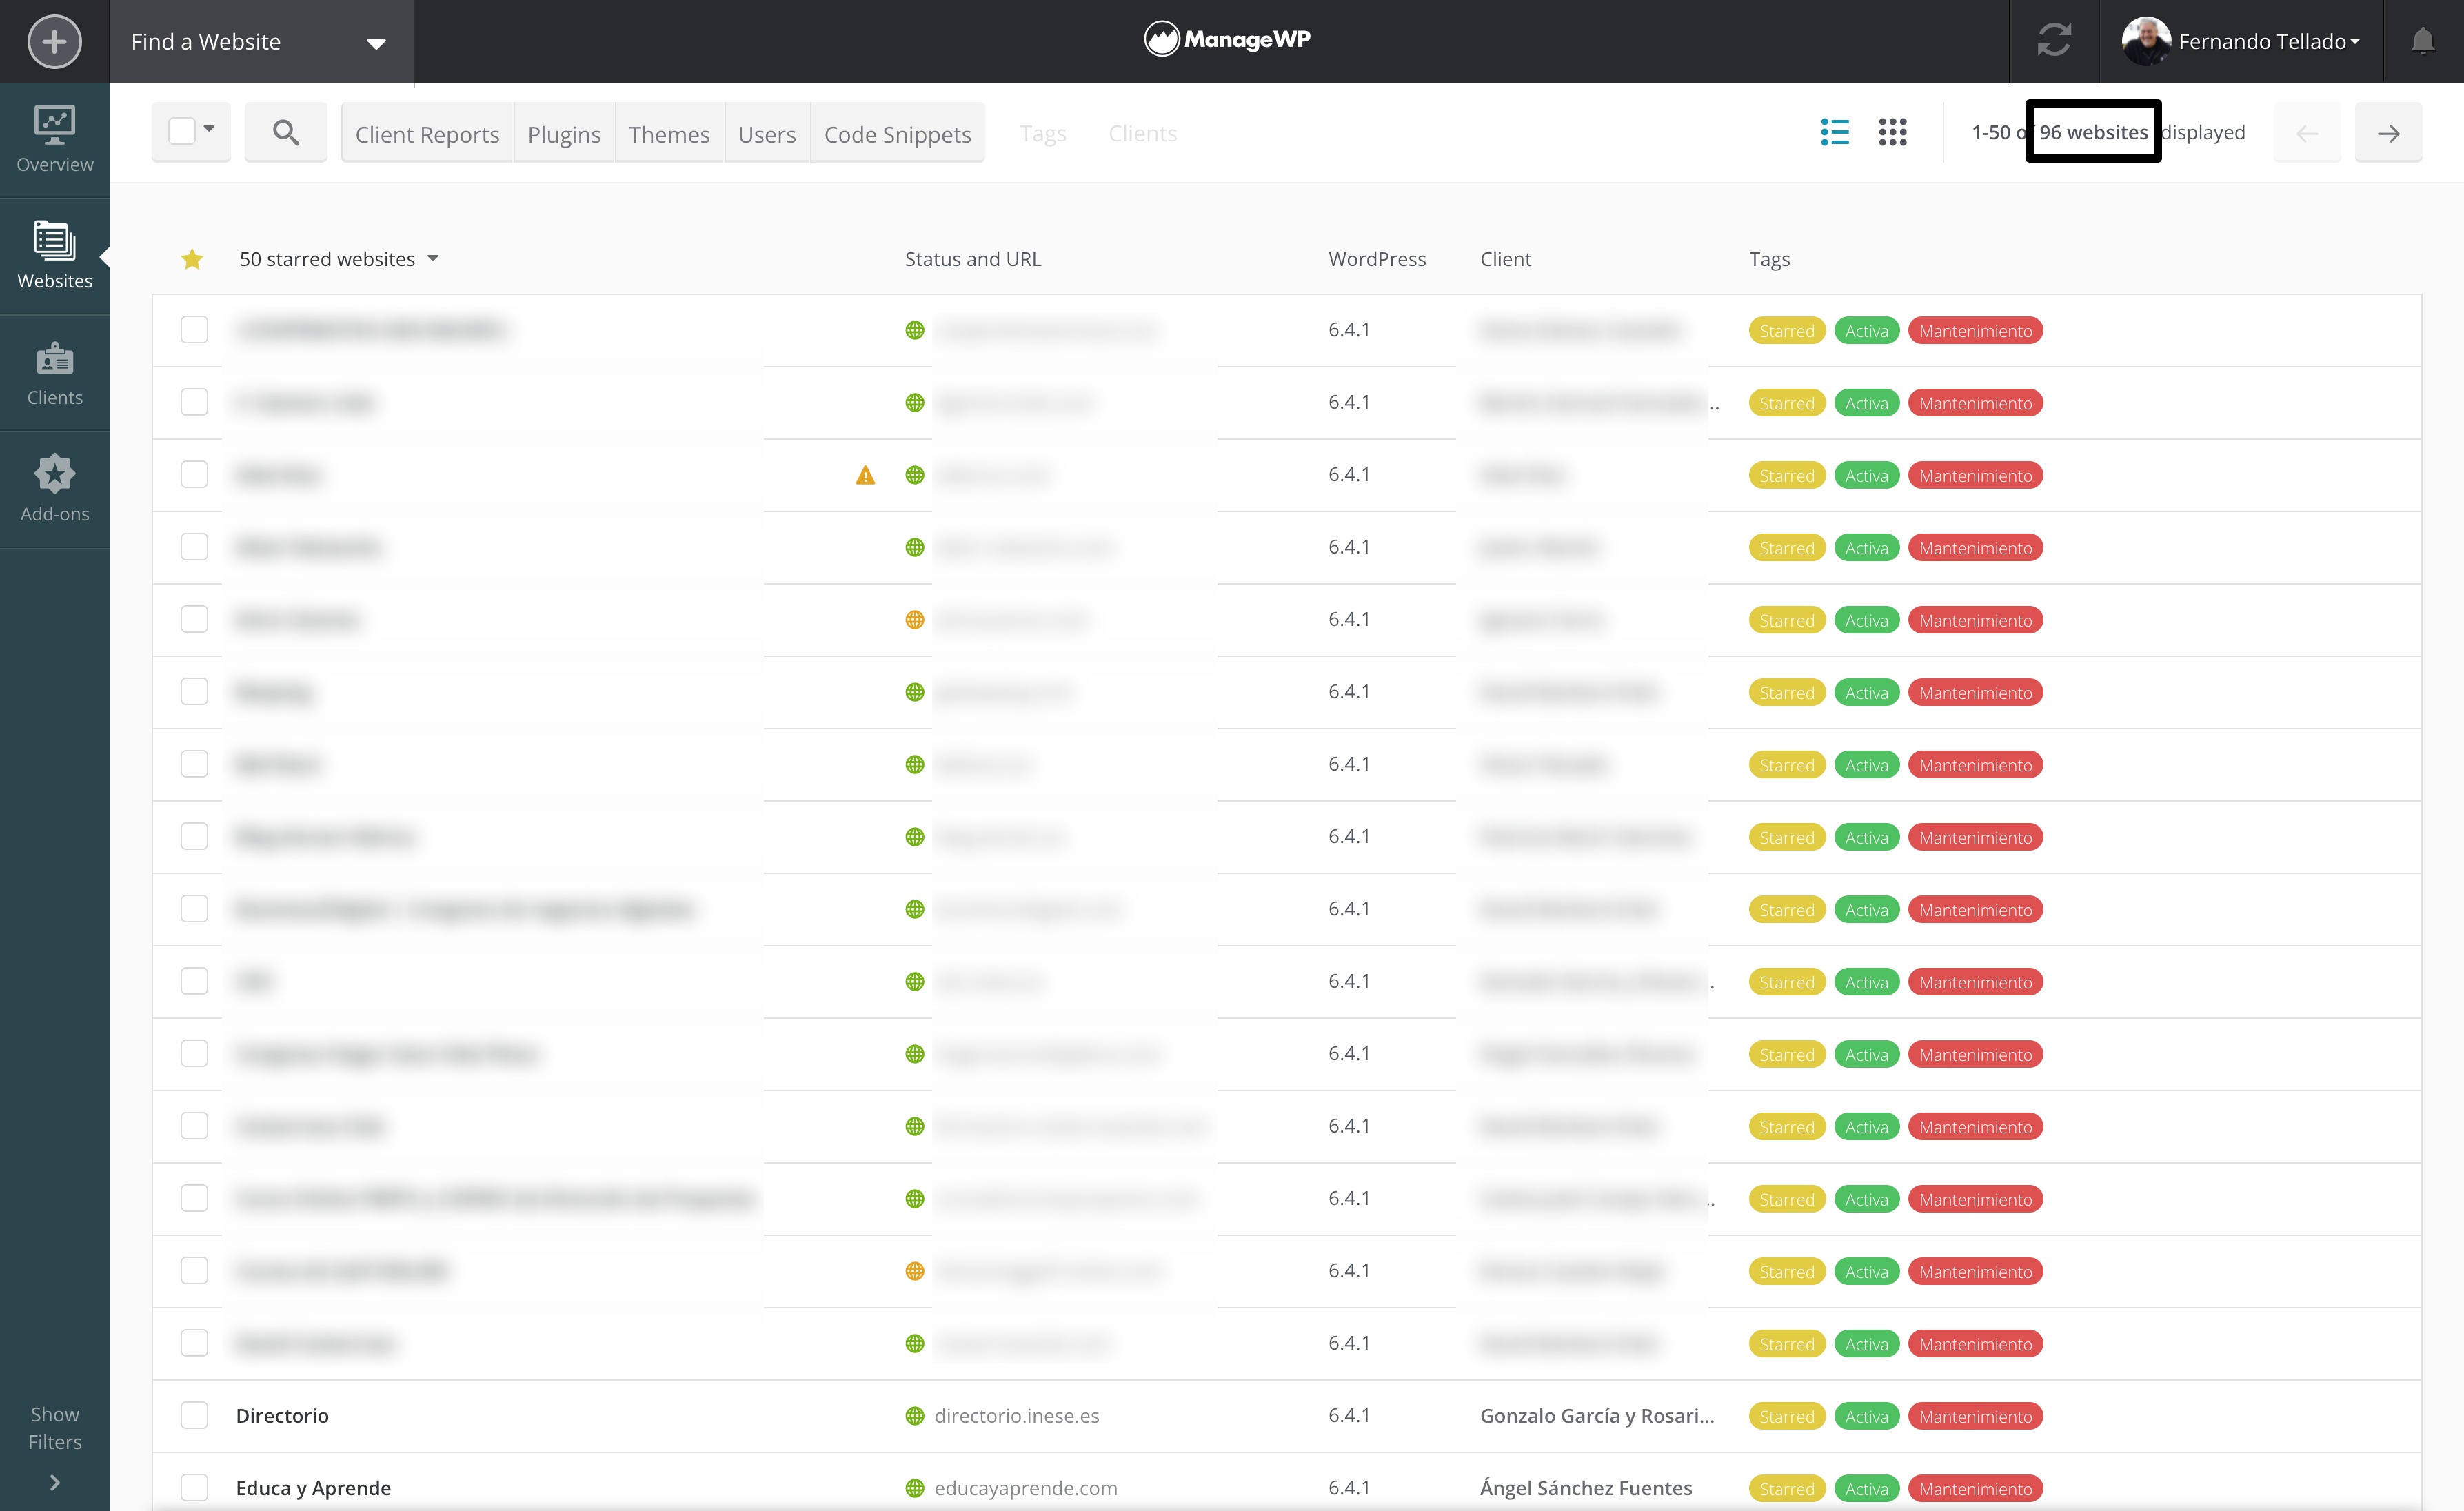Image resolution: width=2464 pixels, height=1511 pixels.
Task: Click the sync refresh icon
Action: point(2053,41)
